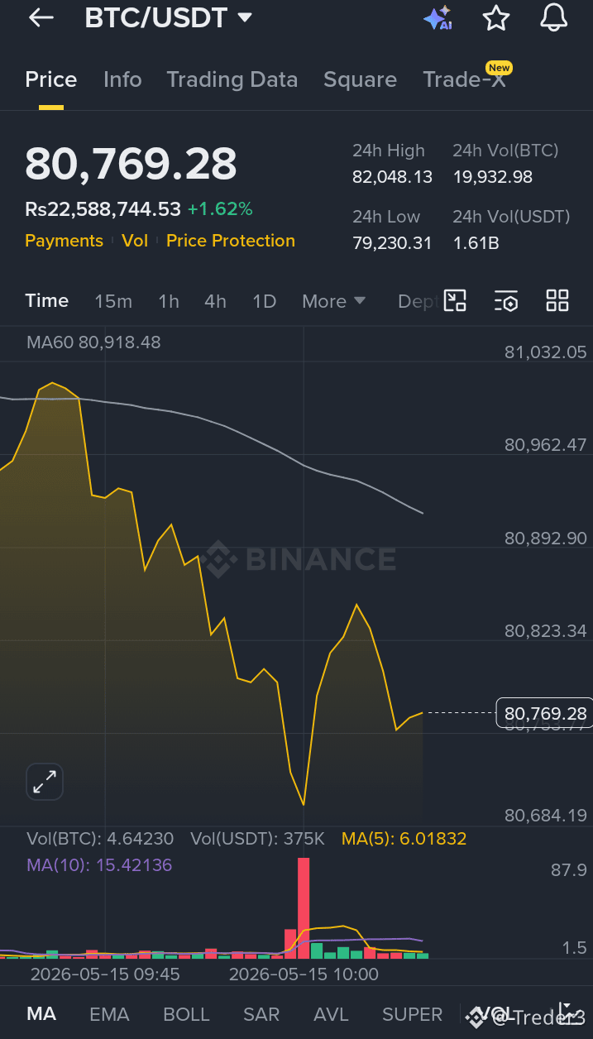This screenshot has height=1039, width=593.
Task: Tap the 2026-05-15 09:45 time label
Action: [105, 974]
